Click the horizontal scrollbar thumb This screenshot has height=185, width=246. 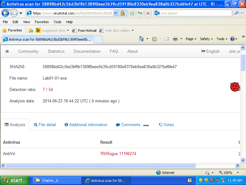point(100,166)
